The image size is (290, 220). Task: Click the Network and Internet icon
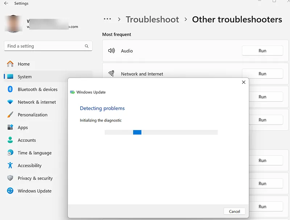(x=111, y=73)
